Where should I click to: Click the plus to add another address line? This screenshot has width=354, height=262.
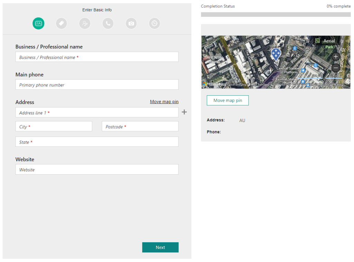tap(184, 112)
